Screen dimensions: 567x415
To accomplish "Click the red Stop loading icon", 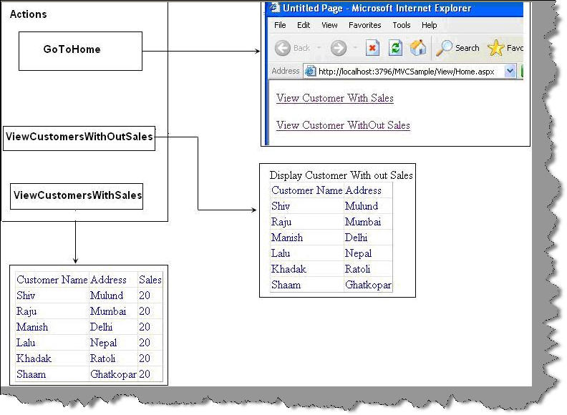I will point(372,48).
